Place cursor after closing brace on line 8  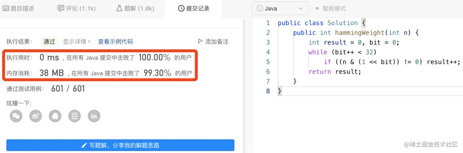[x=282, y=91]
